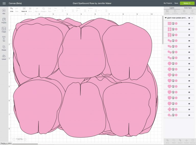Open the Align dropdown
Screen dimensions: 196x145
click(37, 9)
